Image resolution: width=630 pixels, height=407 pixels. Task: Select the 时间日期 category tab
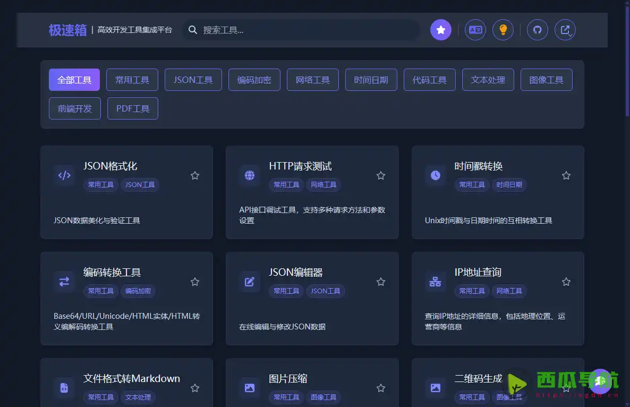371,80
